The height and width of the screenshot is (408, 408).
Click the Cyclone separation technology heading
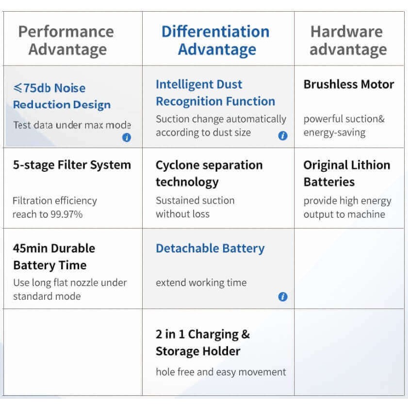tap(209, 173)
